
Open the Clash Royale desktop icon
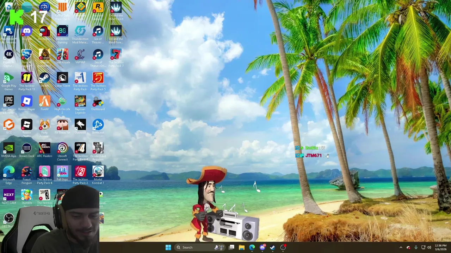pyautogui.click(x=62, y=57)
